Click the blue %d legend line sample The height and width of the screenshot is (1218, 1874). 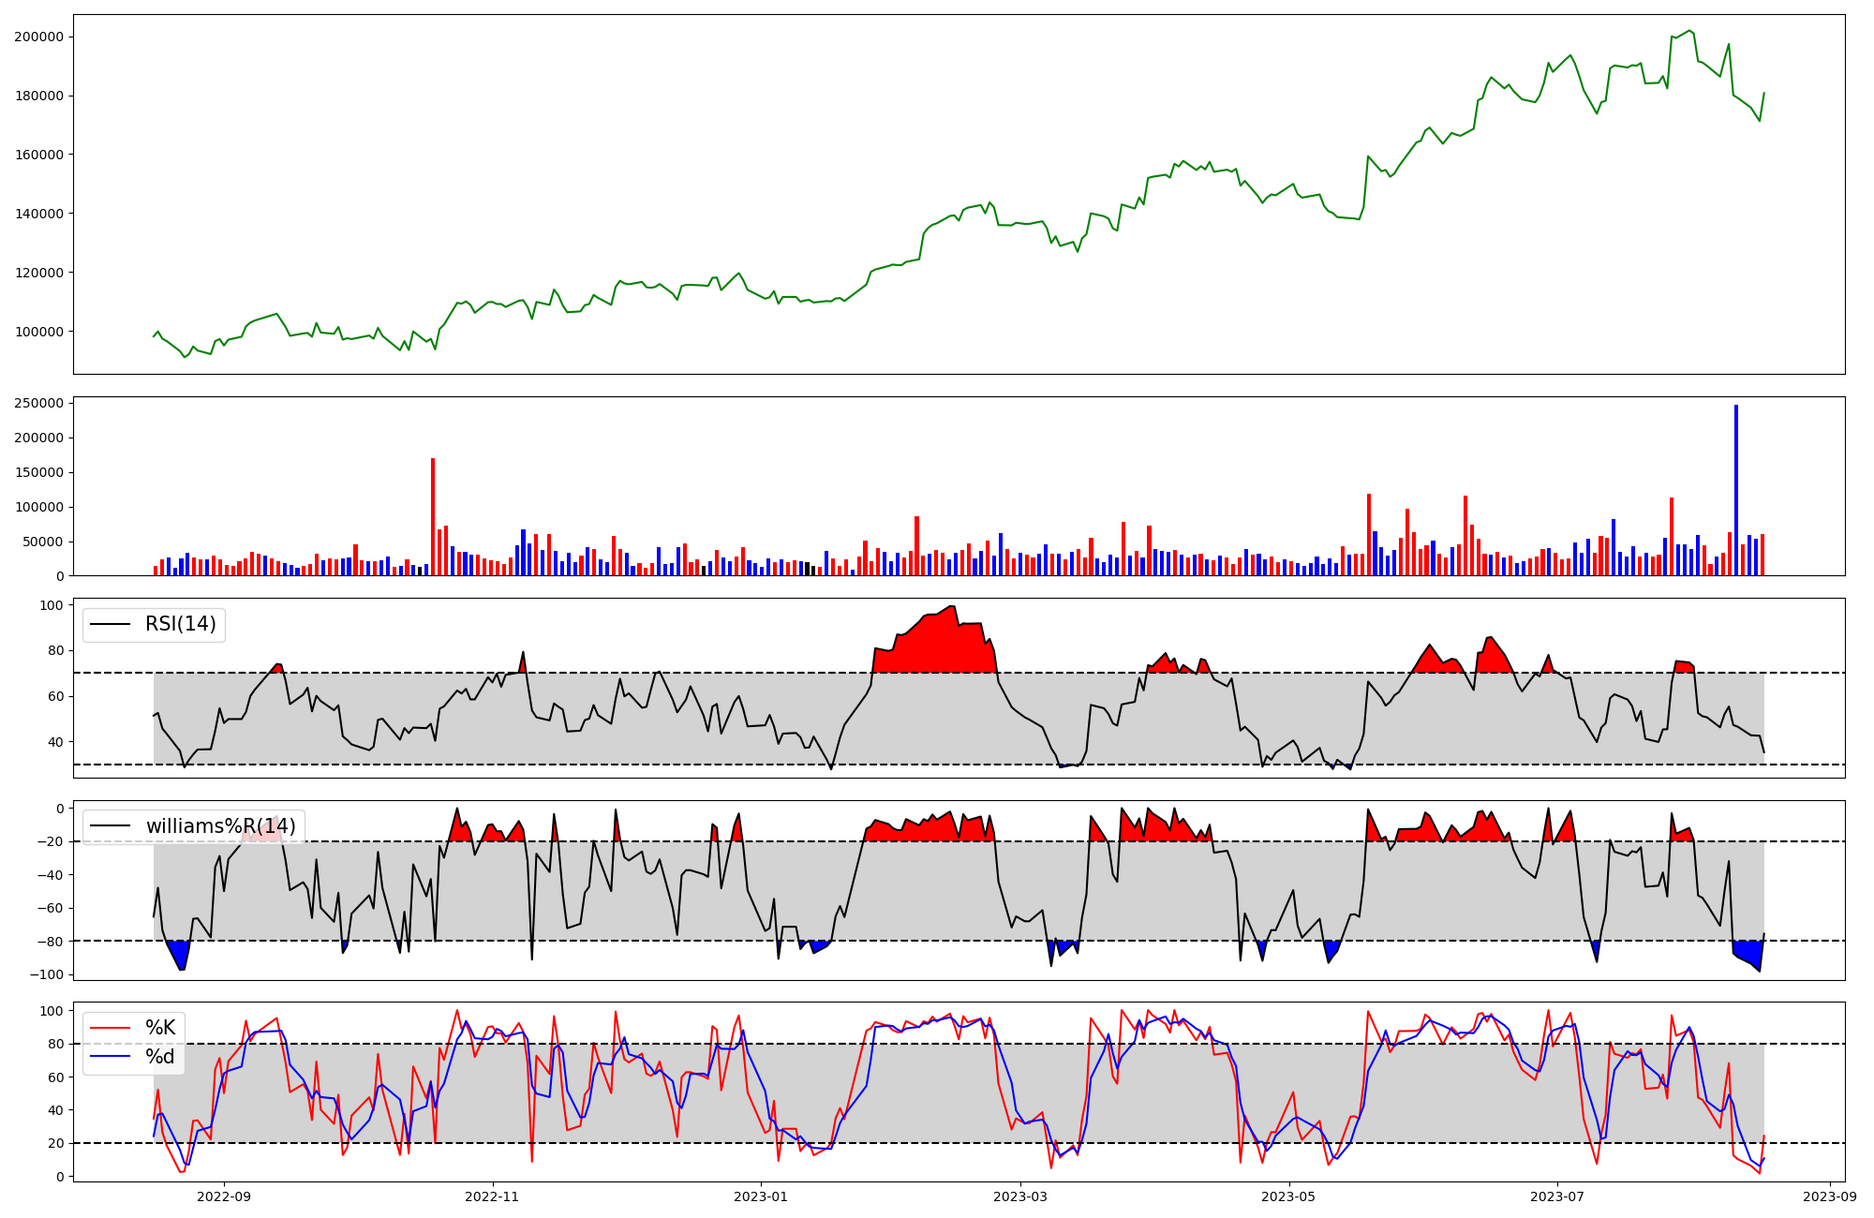pyautogui.click(x=109, y=1057)
